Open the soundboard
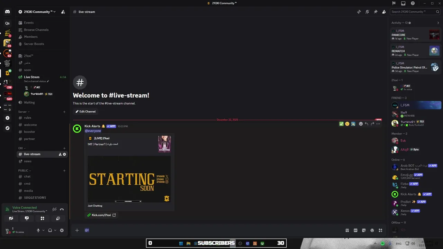The image size is (443, 249). [x=58, y=219]
